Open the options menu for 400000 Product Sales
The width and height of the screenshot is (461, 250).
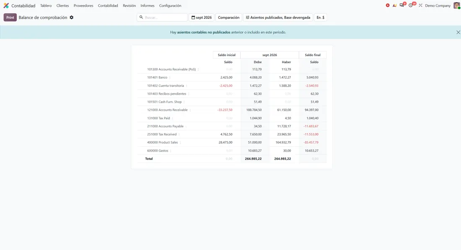click(x=180, y=142)
